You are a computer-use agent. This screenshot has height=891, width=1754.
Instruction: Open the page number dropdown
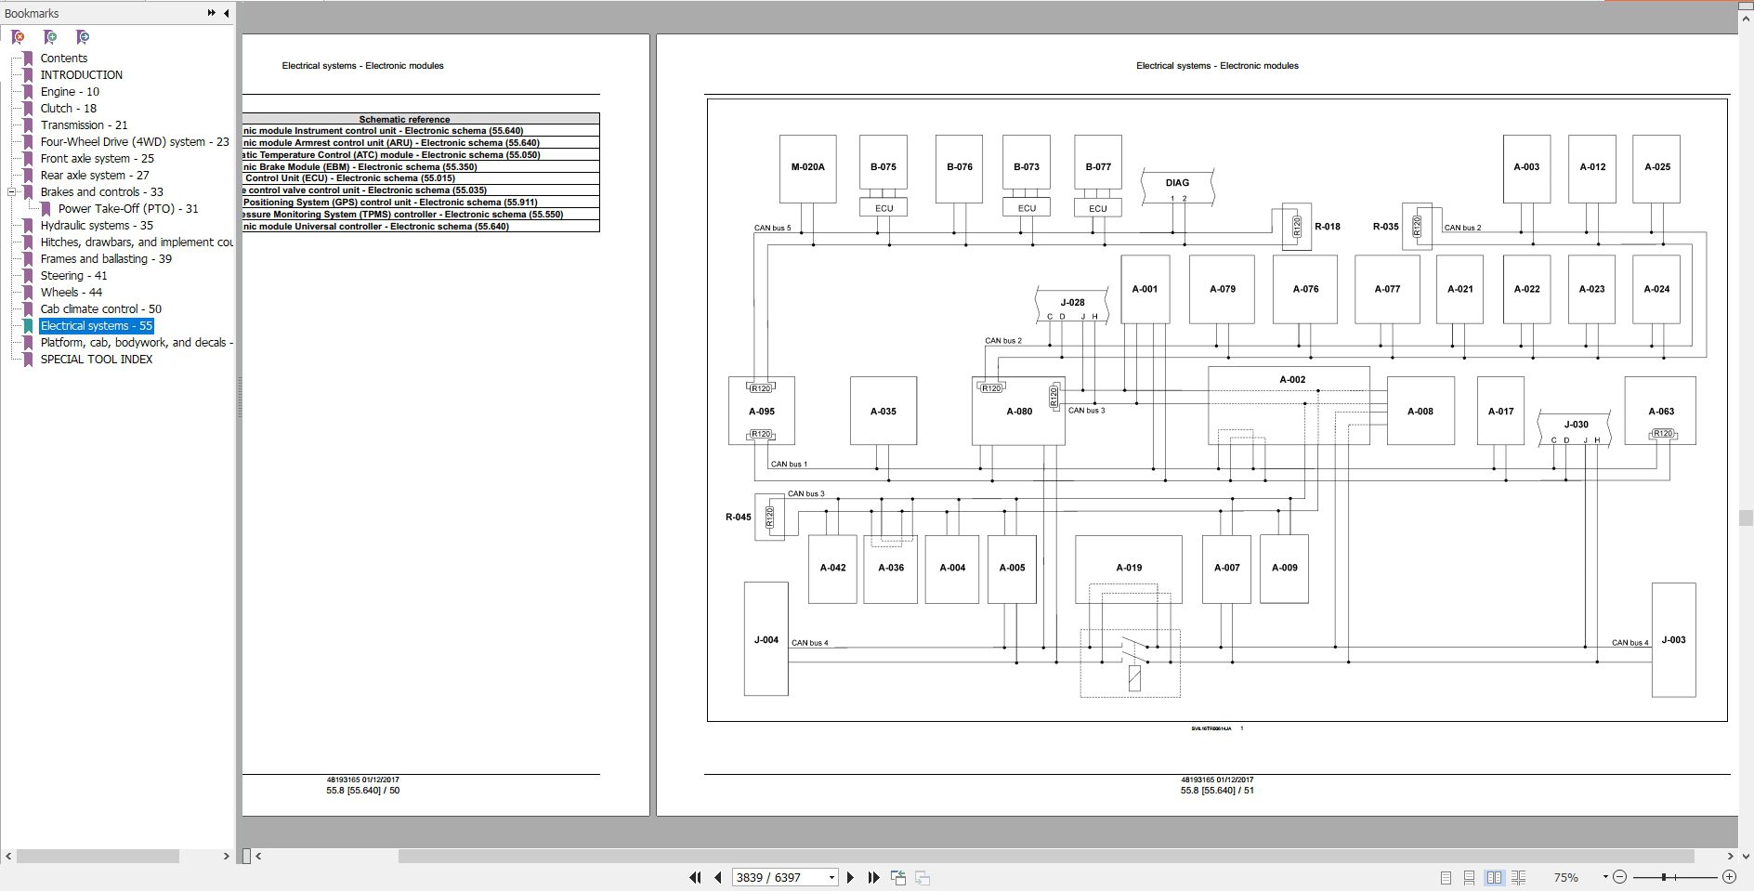[x=831, y=877]
